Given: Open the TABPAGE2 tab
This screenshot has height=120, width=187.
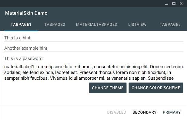Looking at the screenshot, I should tap(55, 25).
